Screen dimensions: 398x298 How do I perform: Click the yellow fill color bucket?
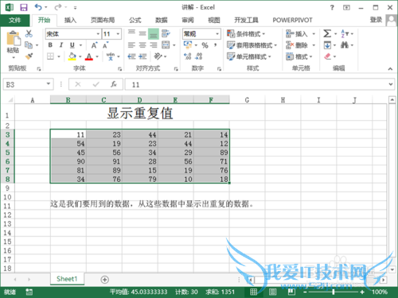(x=72, y=56)
